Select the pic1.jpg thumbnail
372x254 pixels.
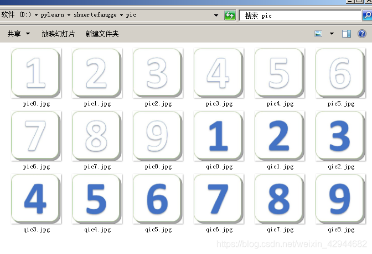tap(97, 73)
